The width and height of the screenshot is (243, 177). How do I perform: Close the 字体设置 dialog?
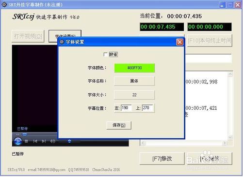click(x=179, y=42)
